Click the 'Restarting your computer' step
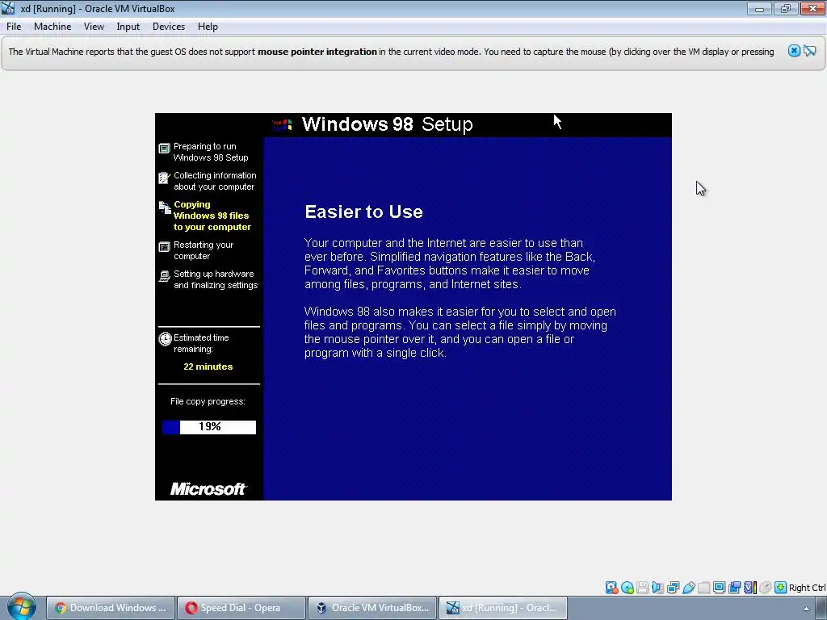Viewport: 827px width, 620px height. click(x=203, y=250)
